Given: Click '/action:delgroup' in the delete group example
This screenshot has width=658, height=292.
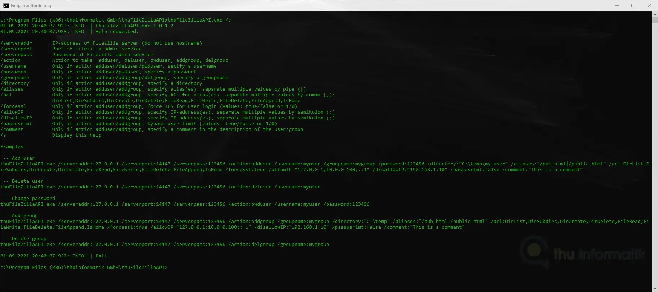Looking at the screenshot, I should coord(251,245).
